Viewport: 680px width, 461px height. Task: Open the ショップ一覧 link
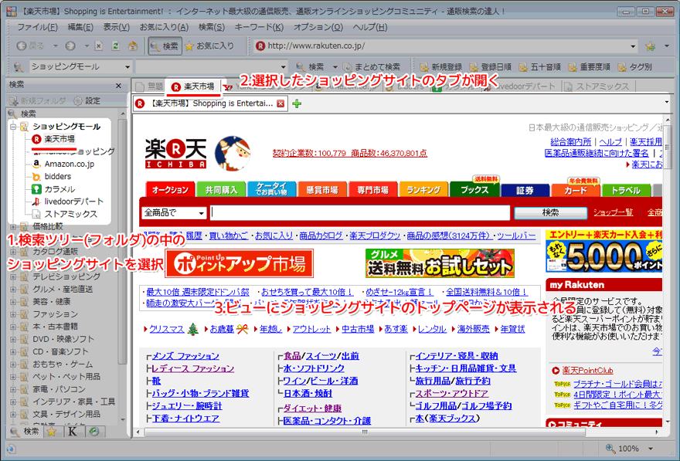point(614,212)
